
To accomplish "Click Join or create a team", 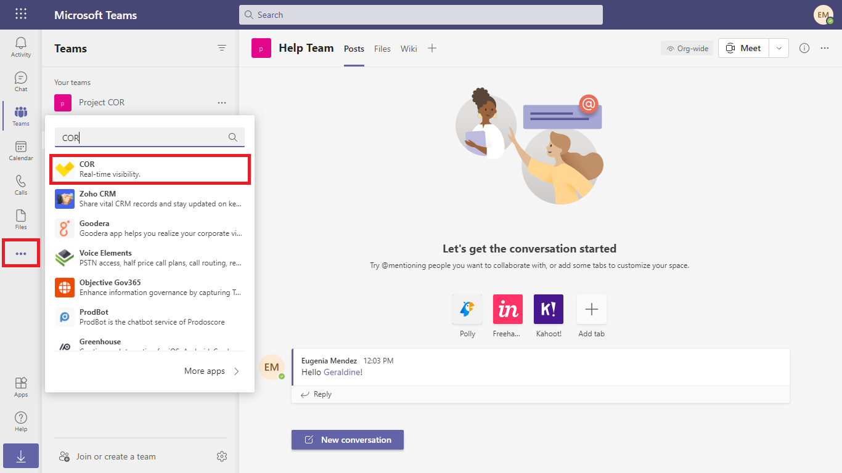I will (107, 456).
